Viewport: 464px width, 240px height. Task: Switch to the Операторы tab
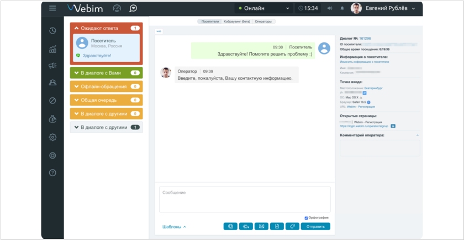[263, 21]
